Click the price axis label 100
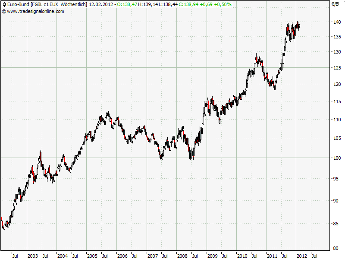Screen dimensions: 345x259 337,158
